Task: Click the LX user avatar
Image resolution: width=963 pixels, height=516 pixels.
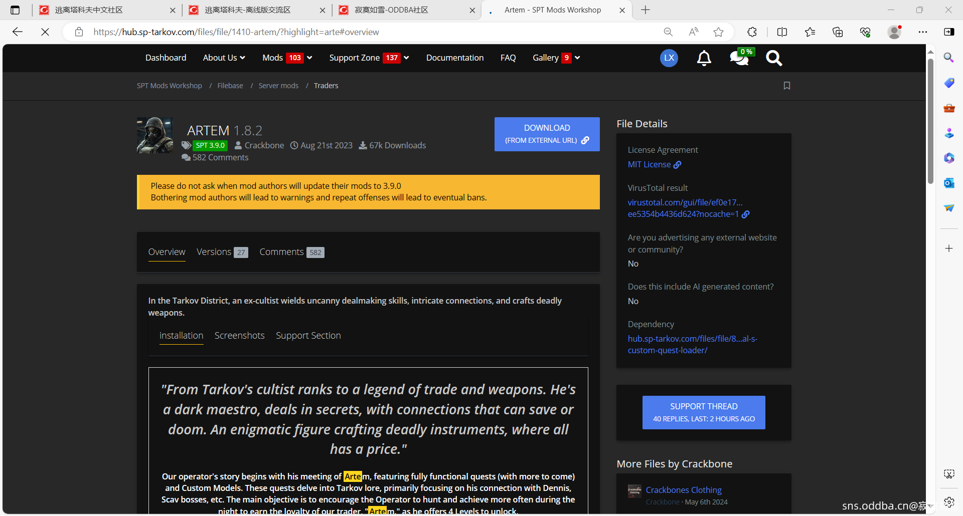Action: pyautogui.click(x=669, y=58)
